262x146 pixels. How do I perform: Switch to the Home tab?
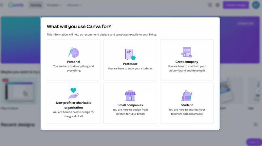(x=36, y=5)
